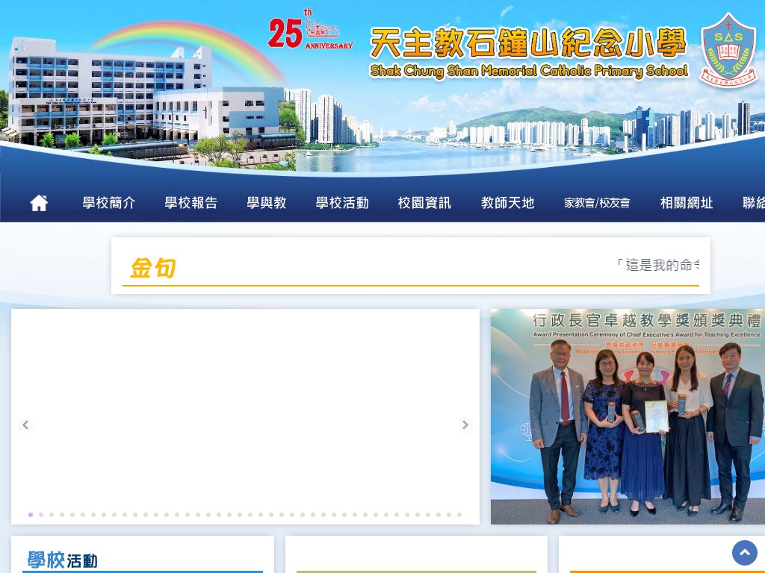
Task: Open the 學校報告 menu
Action: coord(191,203)
